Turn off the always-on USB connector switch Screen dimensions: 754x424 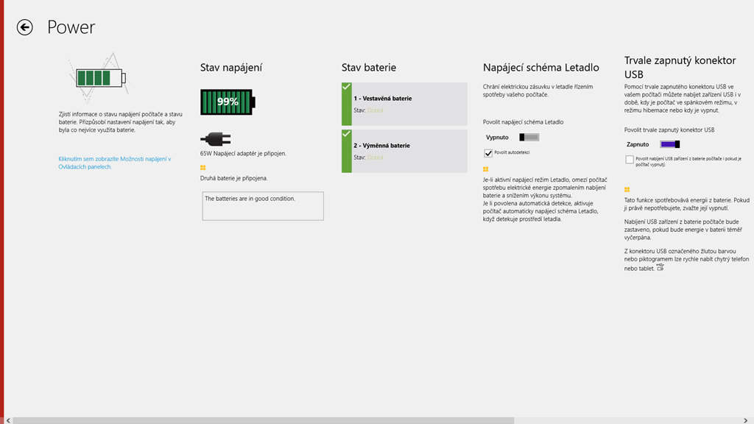669,144
